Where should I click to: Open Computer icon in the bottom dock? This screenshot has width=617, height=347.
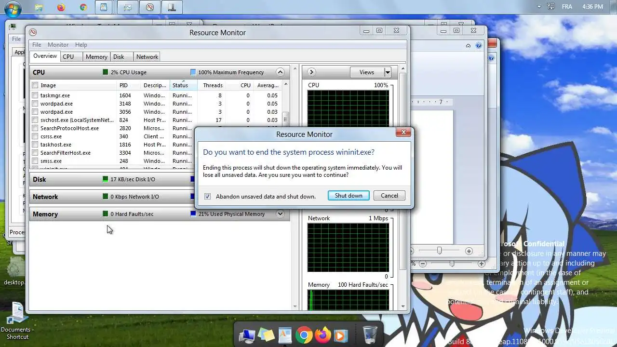click(x=247, y=335)
